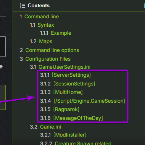Jump to the Syntax subsection

[x=46, y=25]
